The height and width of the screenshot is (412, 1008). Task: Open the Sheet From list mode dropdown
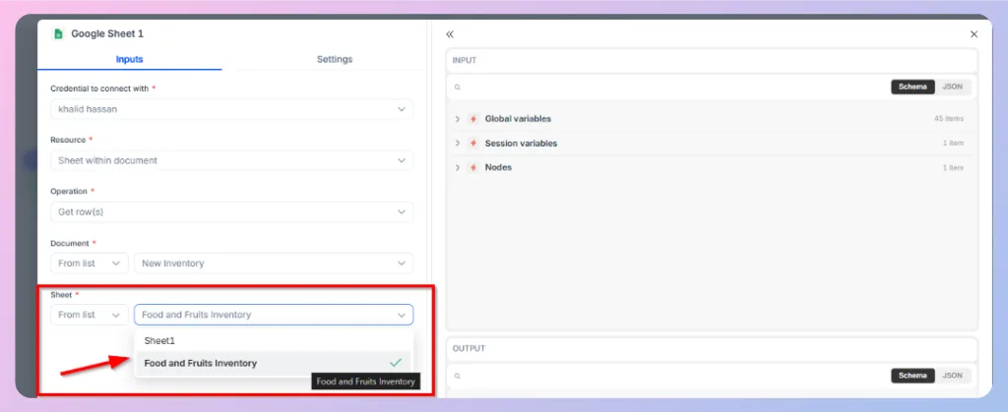point(90,315)
